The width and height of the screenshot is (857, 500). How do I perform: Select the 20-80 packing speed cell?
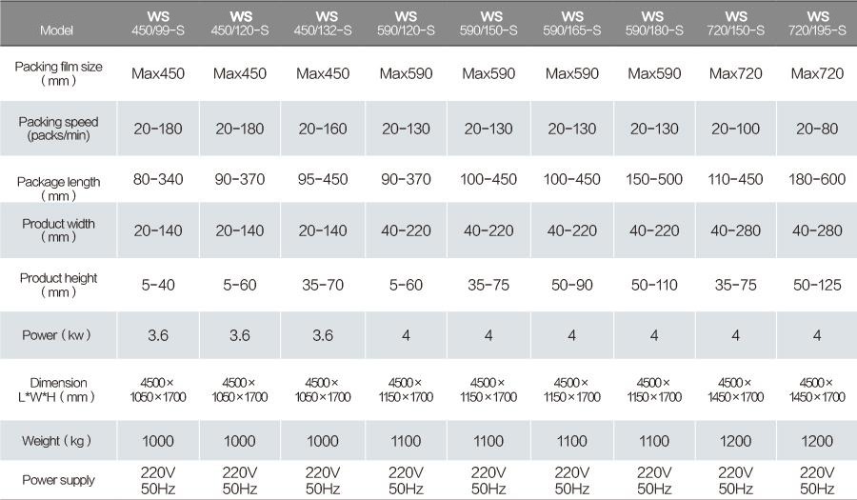coord(817,129)
